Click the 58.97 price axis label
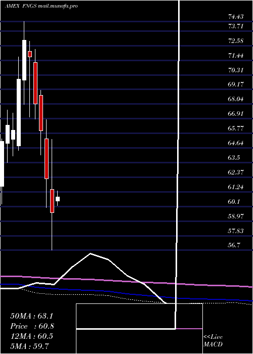 point(236,216)
